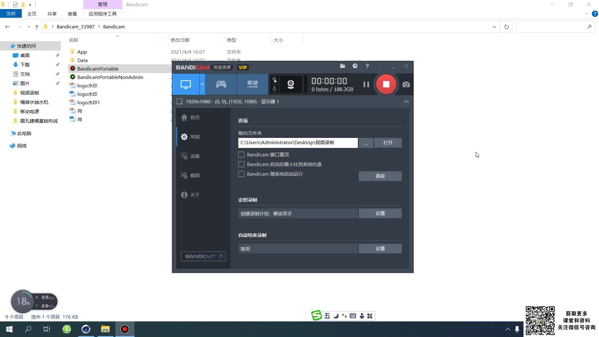The height and width of the screenshot is (337, 599).
Task: Toggle microphone recording icon
Action: (x=275, y=89)
